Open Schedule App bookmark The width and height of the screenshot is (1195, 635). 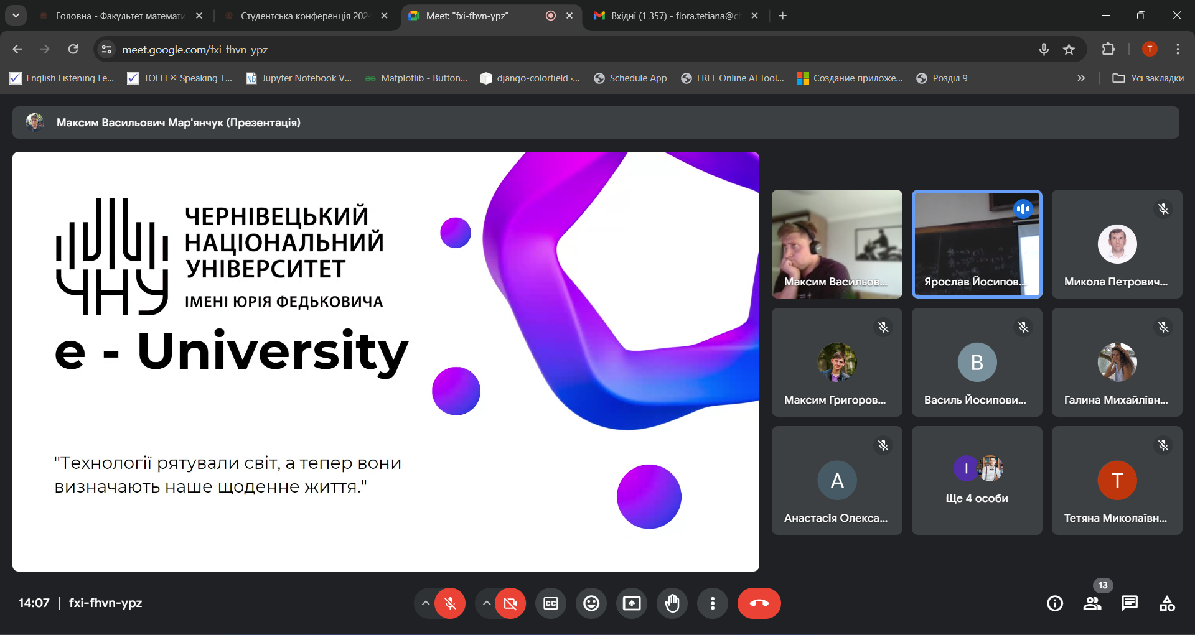[630, 78]
